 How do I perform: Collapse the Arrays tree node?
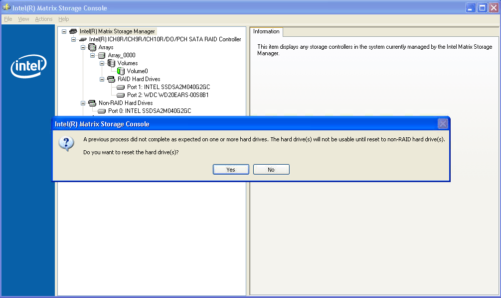tap(83, 47)
